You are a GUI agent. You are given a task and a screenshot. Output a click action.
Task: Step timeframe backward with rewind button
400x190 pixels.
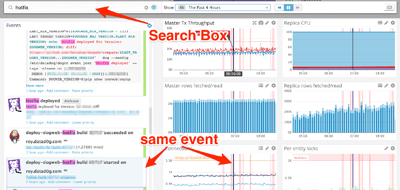279,7
